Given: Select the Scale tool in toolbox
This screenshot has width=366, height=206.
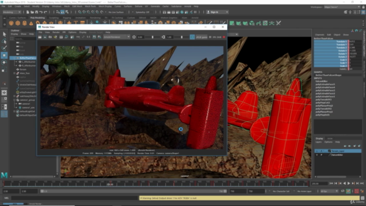Looking at the screenshot, I should click(4, 70).
